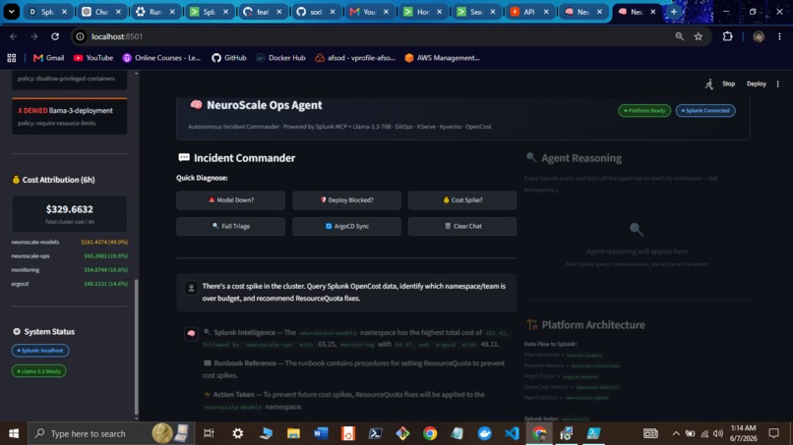Click the Llama 3.3 Ready status pill
The image size is (793, 445).
tap(39, 371)
